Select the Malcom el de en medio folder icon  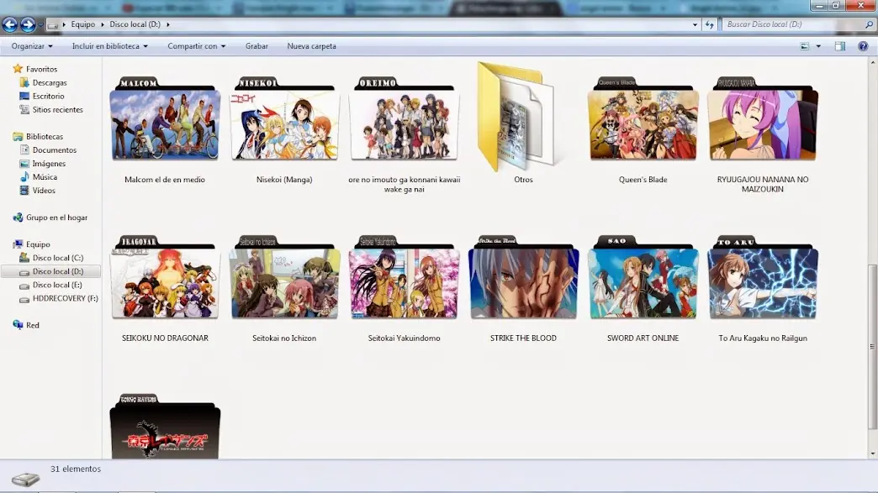[165, 119]
